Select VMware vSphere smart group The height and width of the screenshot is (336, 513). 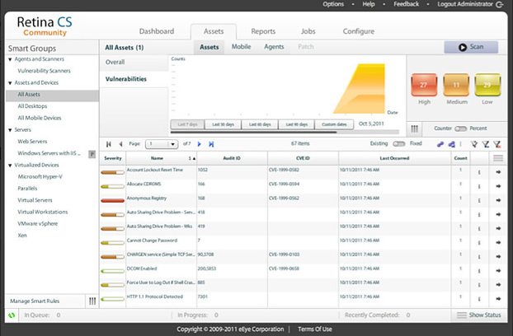(38, 224)
